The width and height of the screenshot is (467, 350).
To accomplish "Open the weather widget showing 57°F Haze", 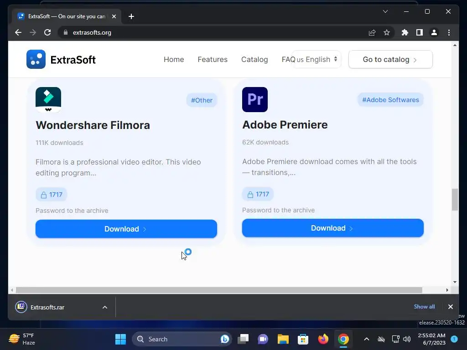I will point(22,339).
